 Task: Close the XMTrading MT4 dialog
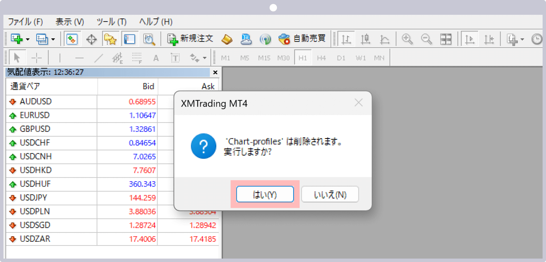point(359,103)
